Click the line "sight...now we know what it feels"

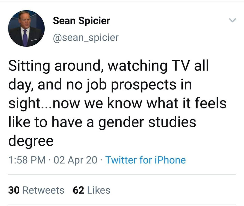[117, 104]
